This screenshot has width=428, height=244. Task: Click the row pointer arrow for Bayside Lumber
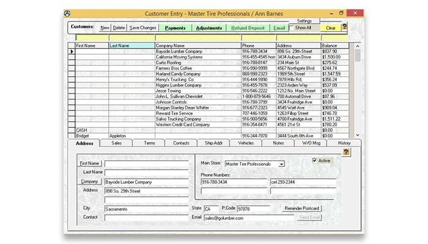(71, 52)
